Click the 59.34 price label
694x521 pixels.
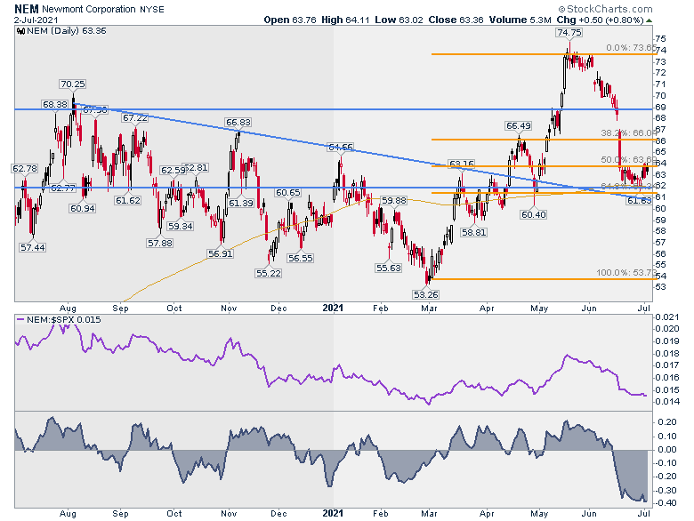click(180, 227)
